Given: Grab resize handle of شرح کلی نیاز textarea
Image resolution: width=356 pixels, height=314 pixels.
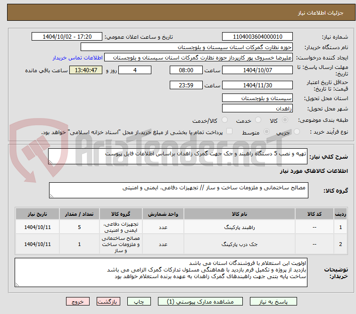Looking at the screenshot, I should coord(50,161).
